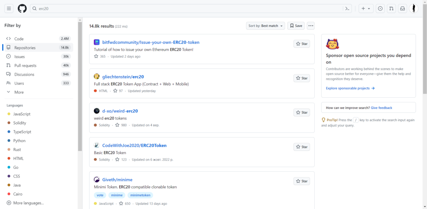427x209 pixels.
Task: Expand the More filter types
Action: coord(38,92)
